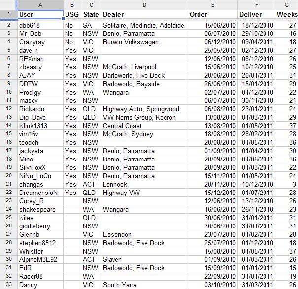Click state cell 'SA' for dbb618
This screenshot has height=289, width=298.
pos(91,25)
